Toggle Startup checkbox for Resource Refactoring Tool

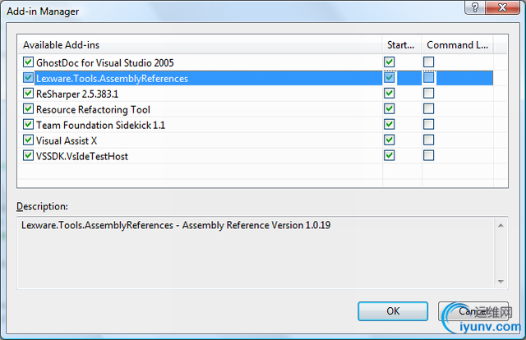point(389,109)
